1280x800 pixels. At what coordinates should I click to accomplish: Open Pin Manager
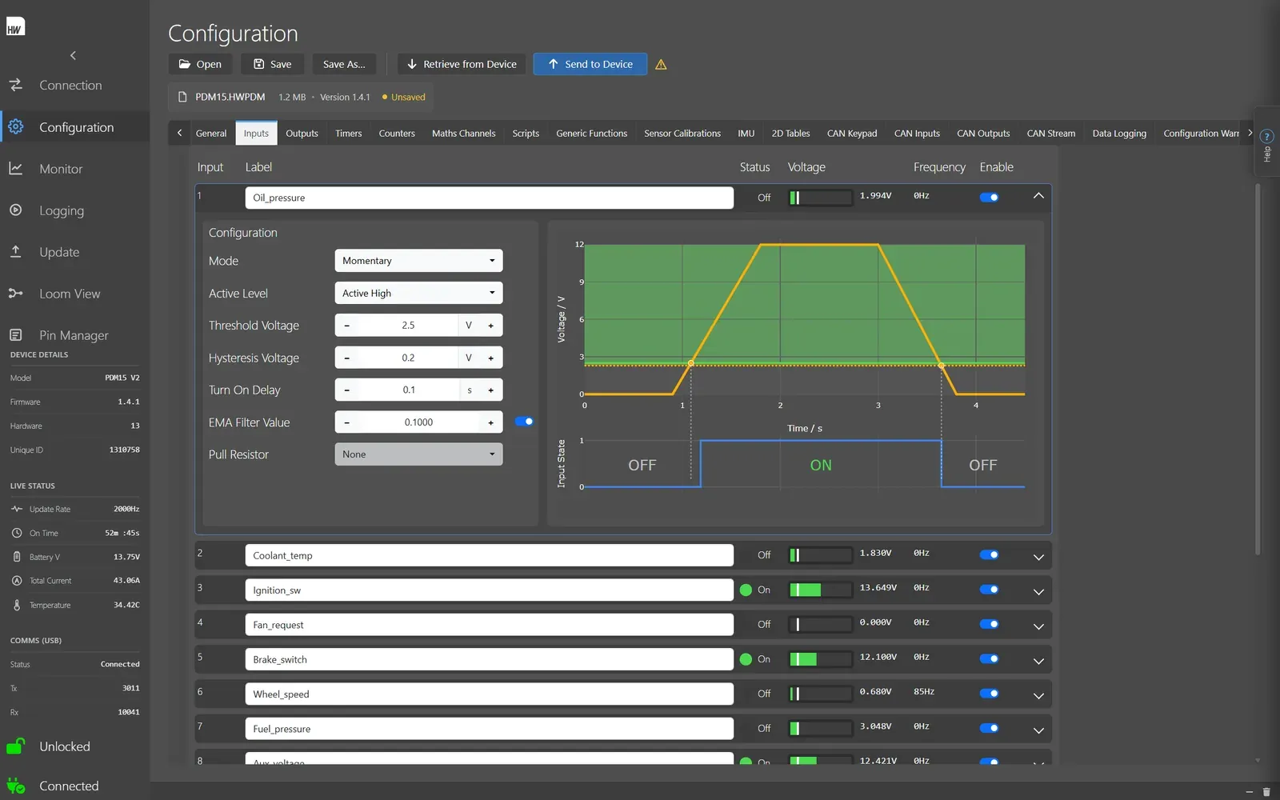[74, 335]
